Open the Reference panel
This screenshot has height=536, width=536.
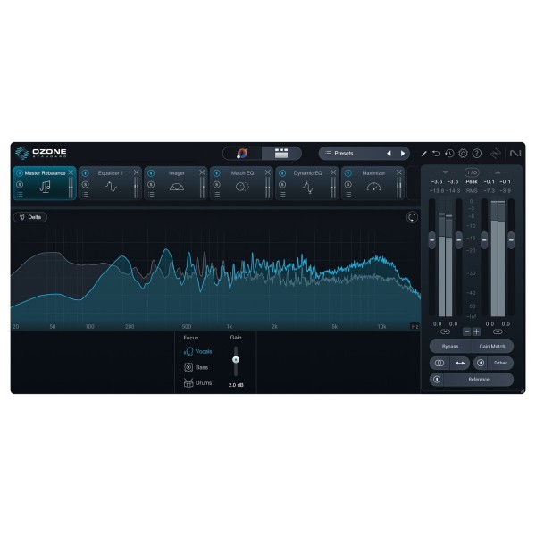click(x=479, y=380)
